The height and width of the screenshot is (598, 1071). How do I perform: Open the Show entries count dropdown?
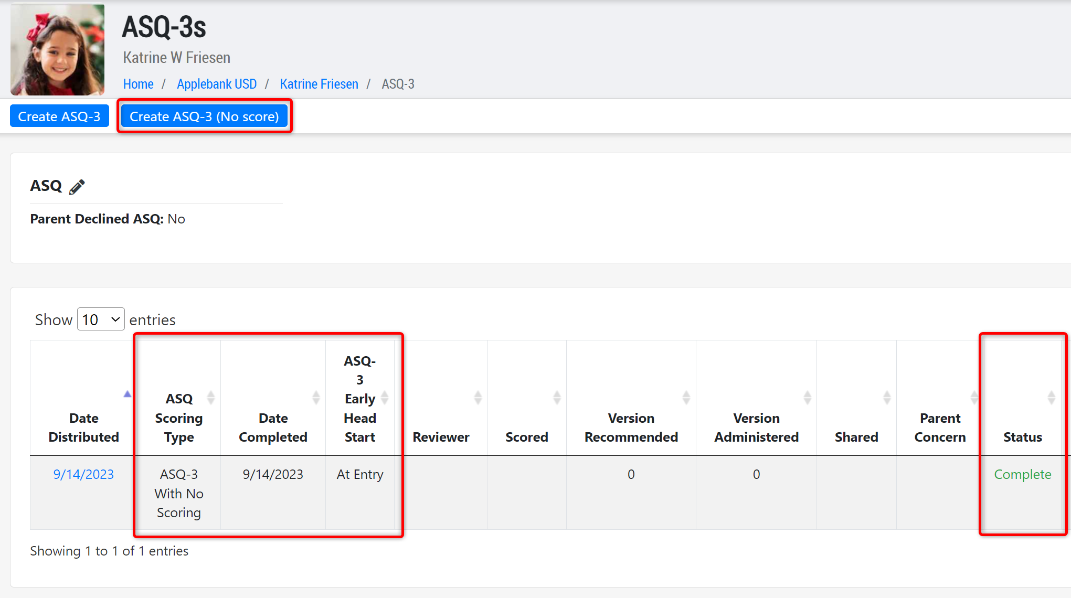coord(101,319)
